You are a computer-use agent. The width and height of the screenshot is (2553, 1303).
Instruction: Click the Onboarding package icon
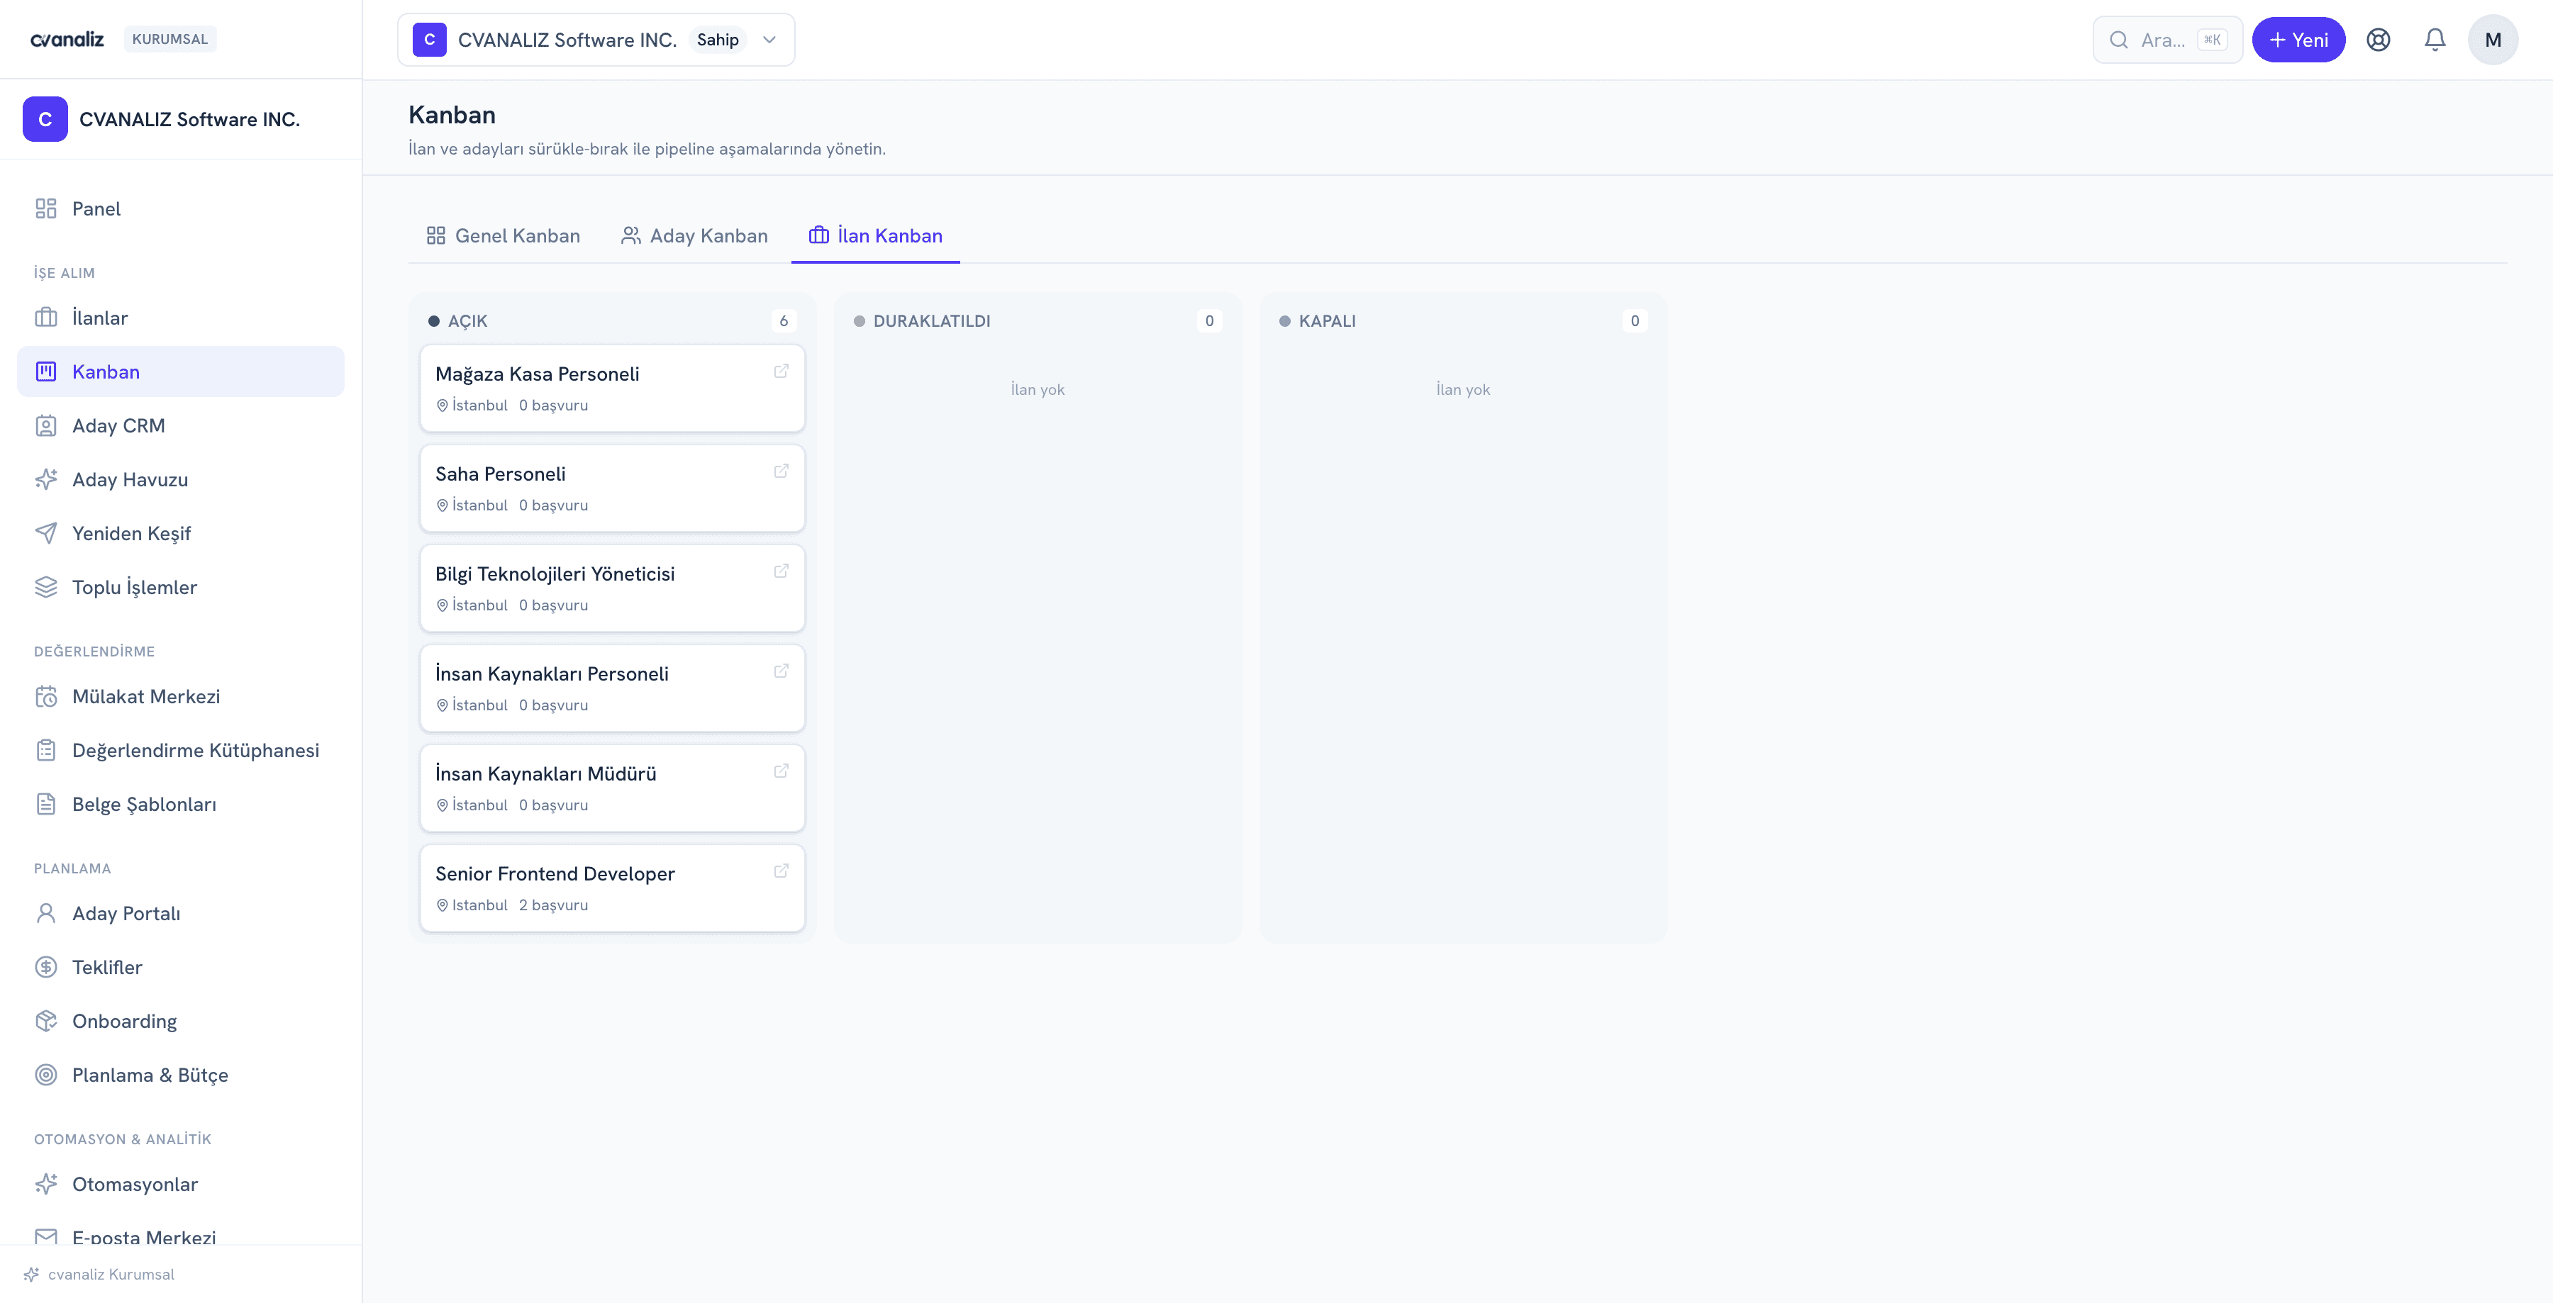coord(45,1022)
